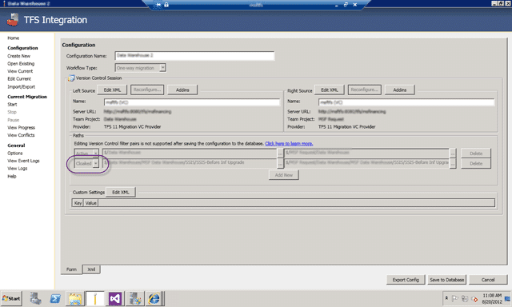Image resolution: width=512 pixels, height=307 pixels.
Task: Select TFS Integration tool in taskbar
Action: [95, 298]
